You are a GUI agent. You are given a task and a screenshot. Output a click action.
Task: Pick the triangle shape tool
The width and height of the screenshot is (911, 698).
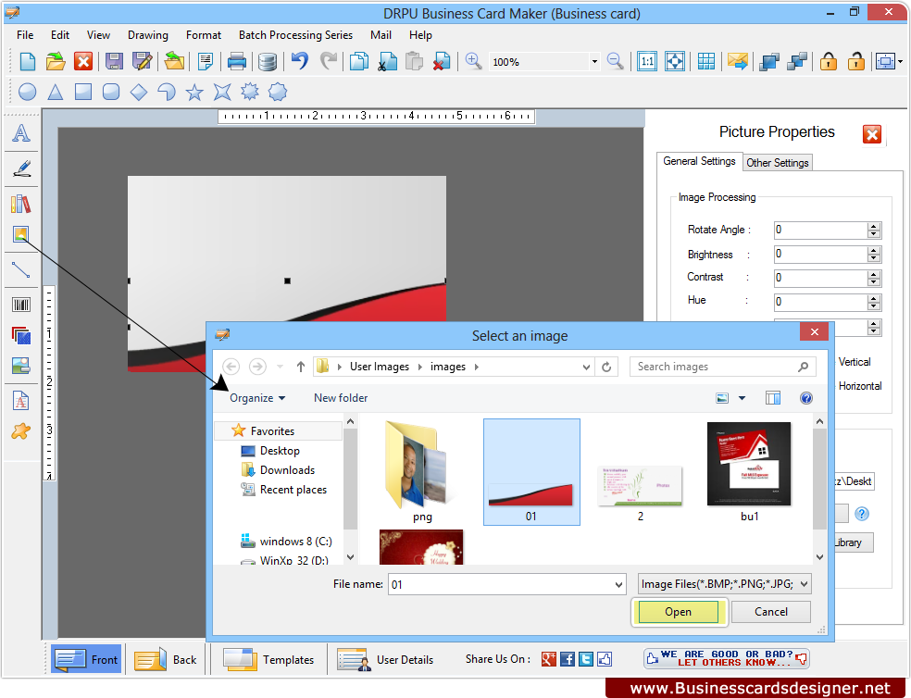56,92
